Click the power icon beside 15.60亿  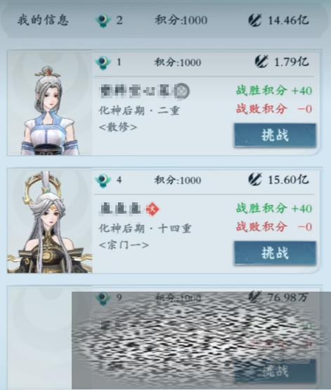pos(255,179)
